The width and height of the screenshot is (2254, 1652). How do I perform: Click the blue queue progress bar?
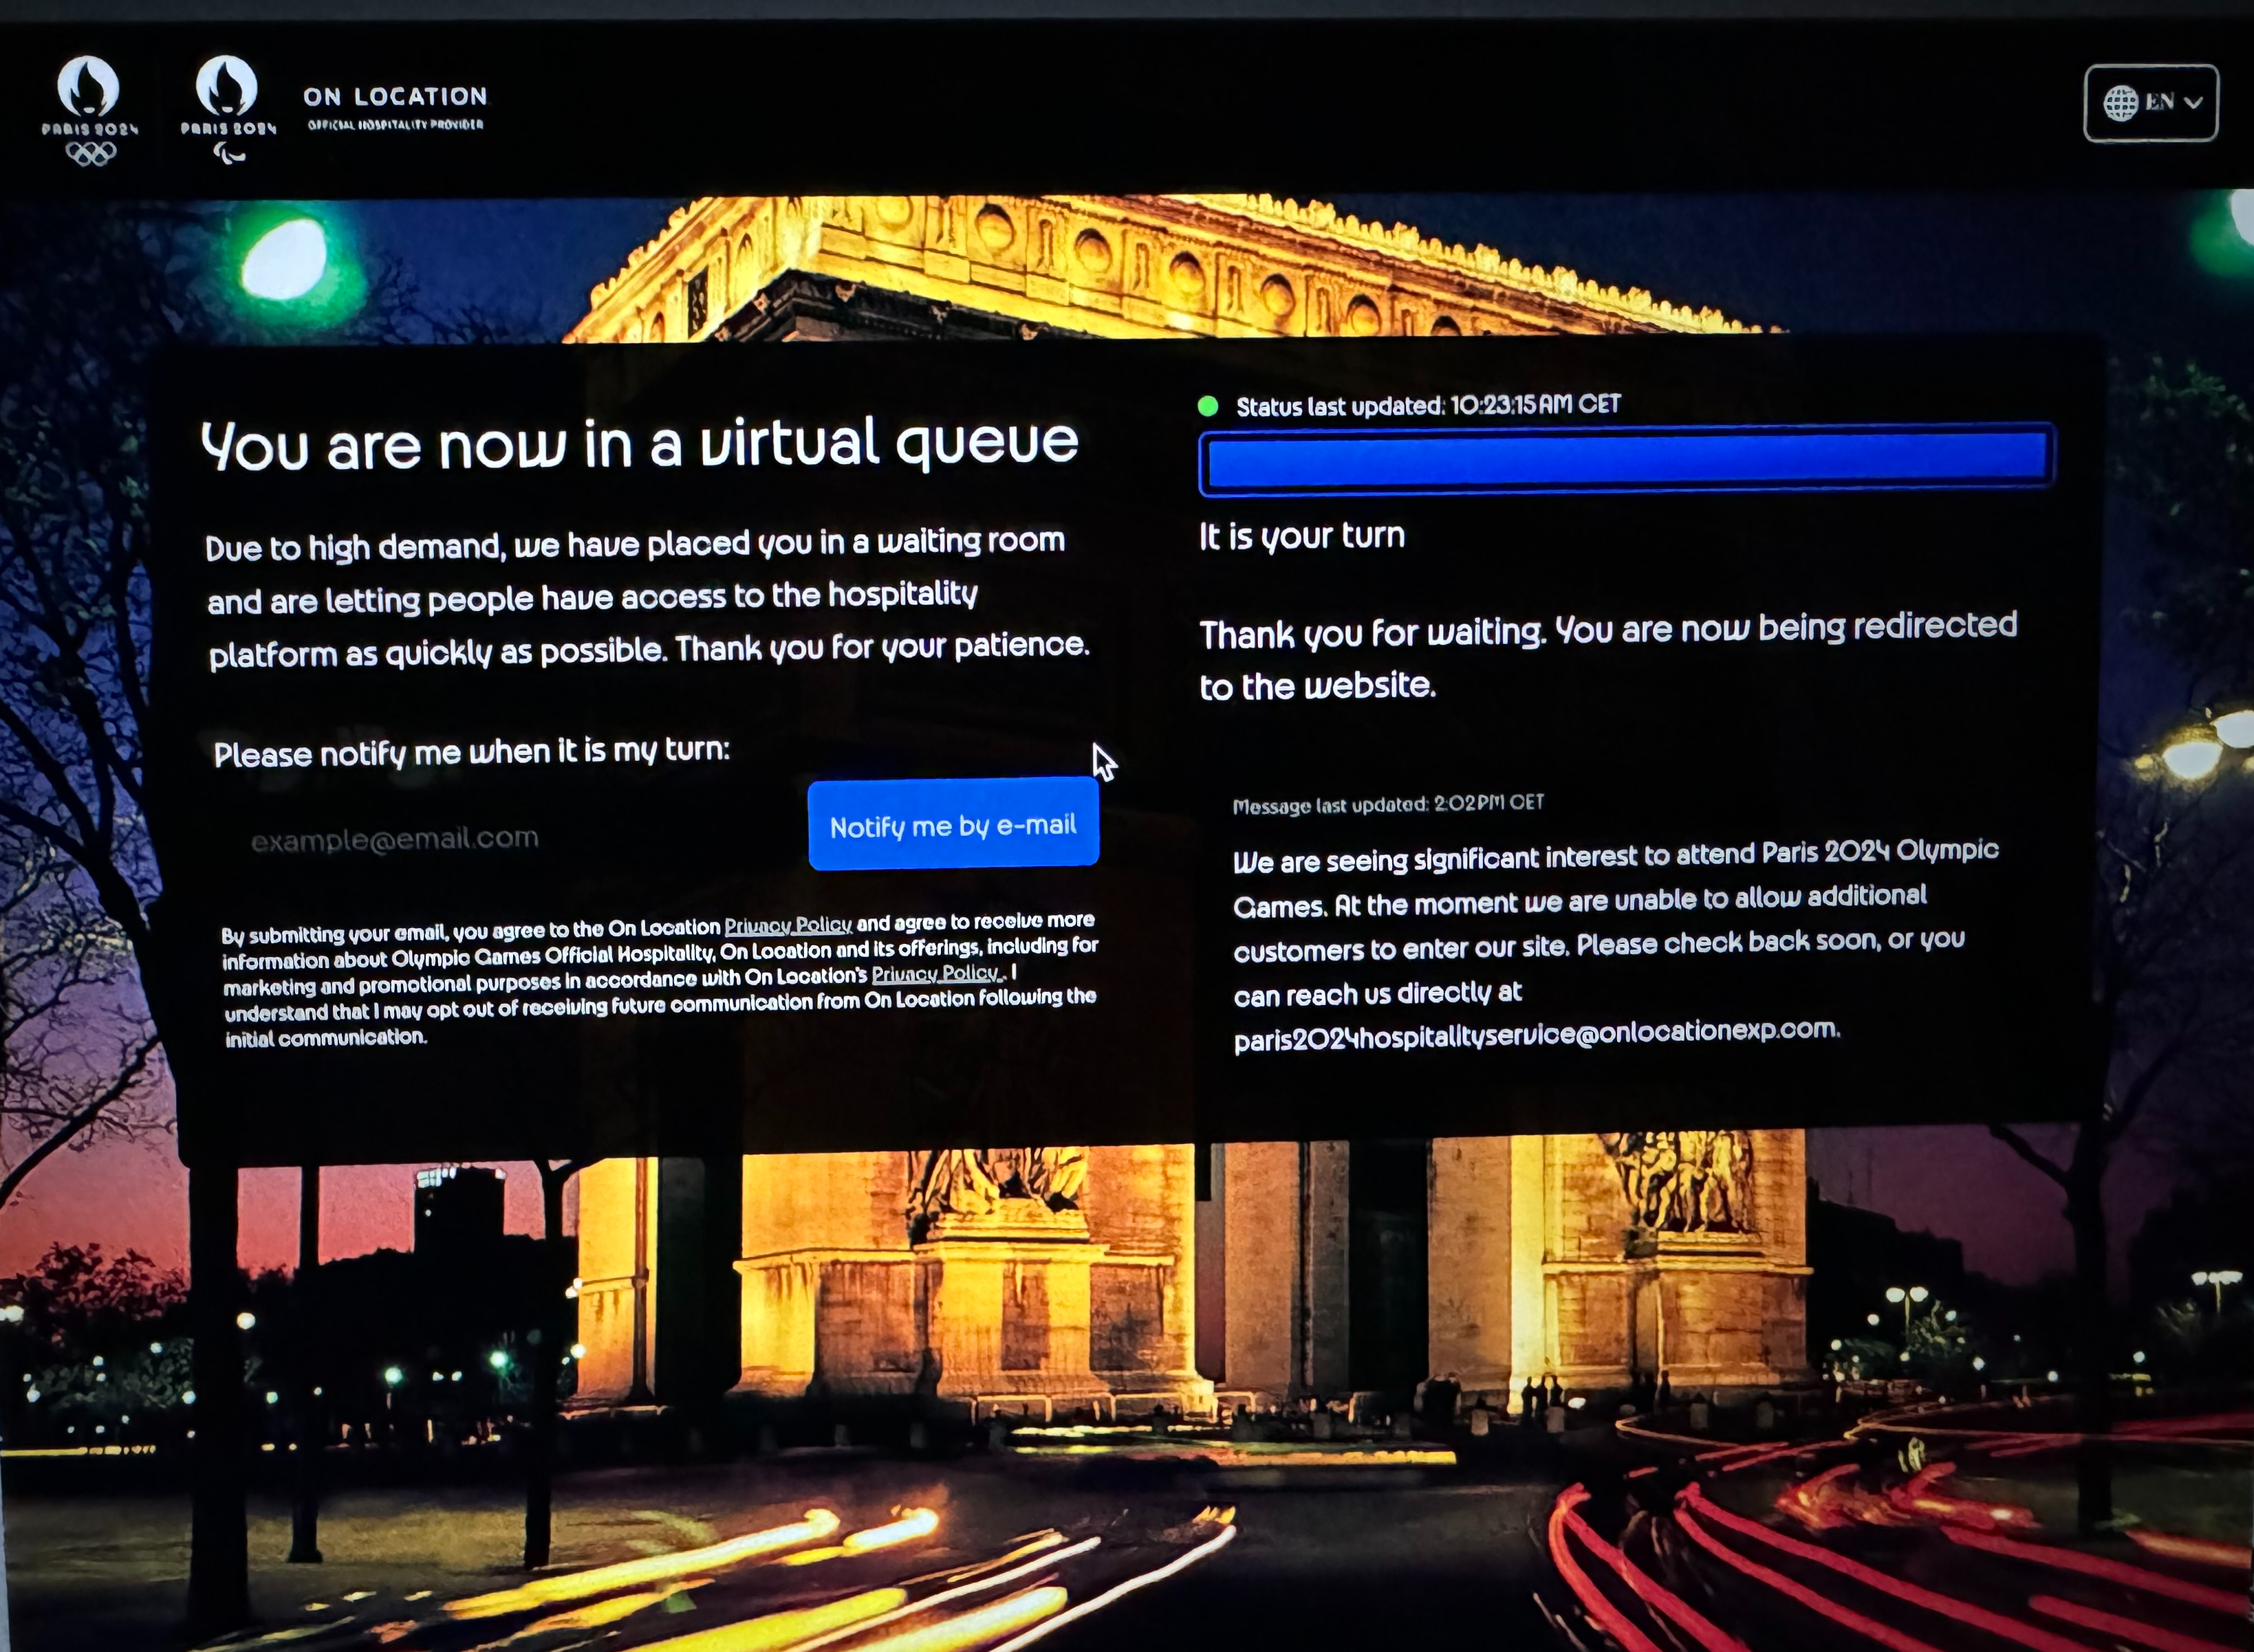[x=1626, y=461]
